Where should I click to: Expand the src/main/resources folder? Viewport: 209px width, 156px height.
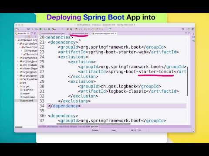(18, 58)
